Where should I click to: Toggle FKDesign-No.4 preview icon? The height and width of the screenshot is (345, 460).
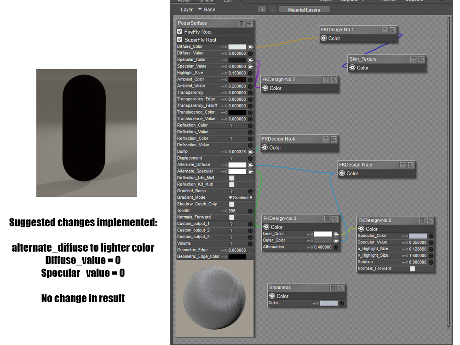[x=333, y=139]
